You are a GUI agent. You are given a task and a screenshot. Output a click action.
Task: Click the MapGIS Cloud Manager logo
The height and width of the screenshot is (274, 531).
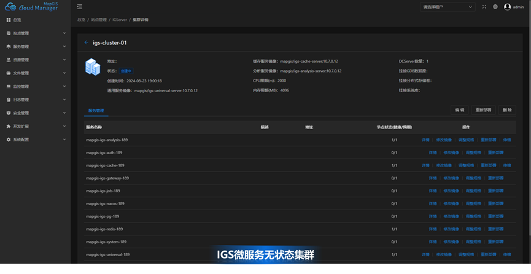[x=31, y=6]
